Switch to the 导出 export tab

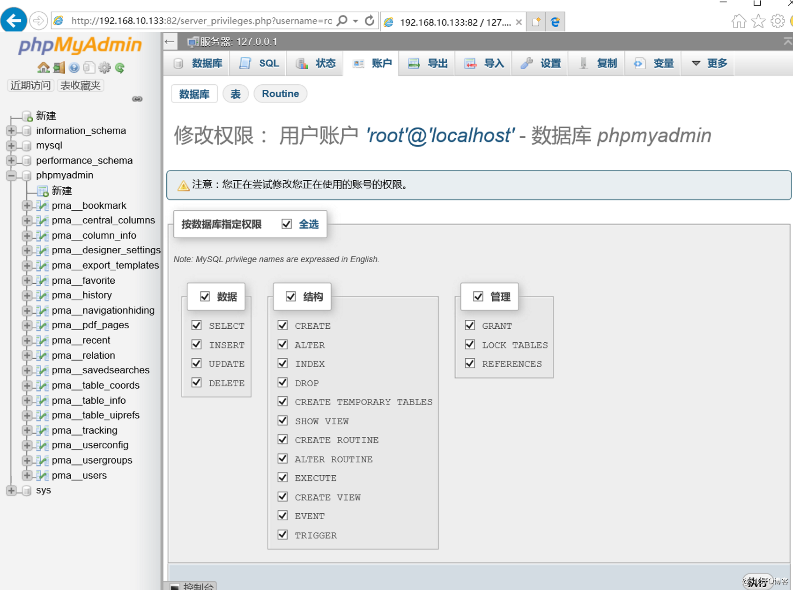(x=428, y=63)
